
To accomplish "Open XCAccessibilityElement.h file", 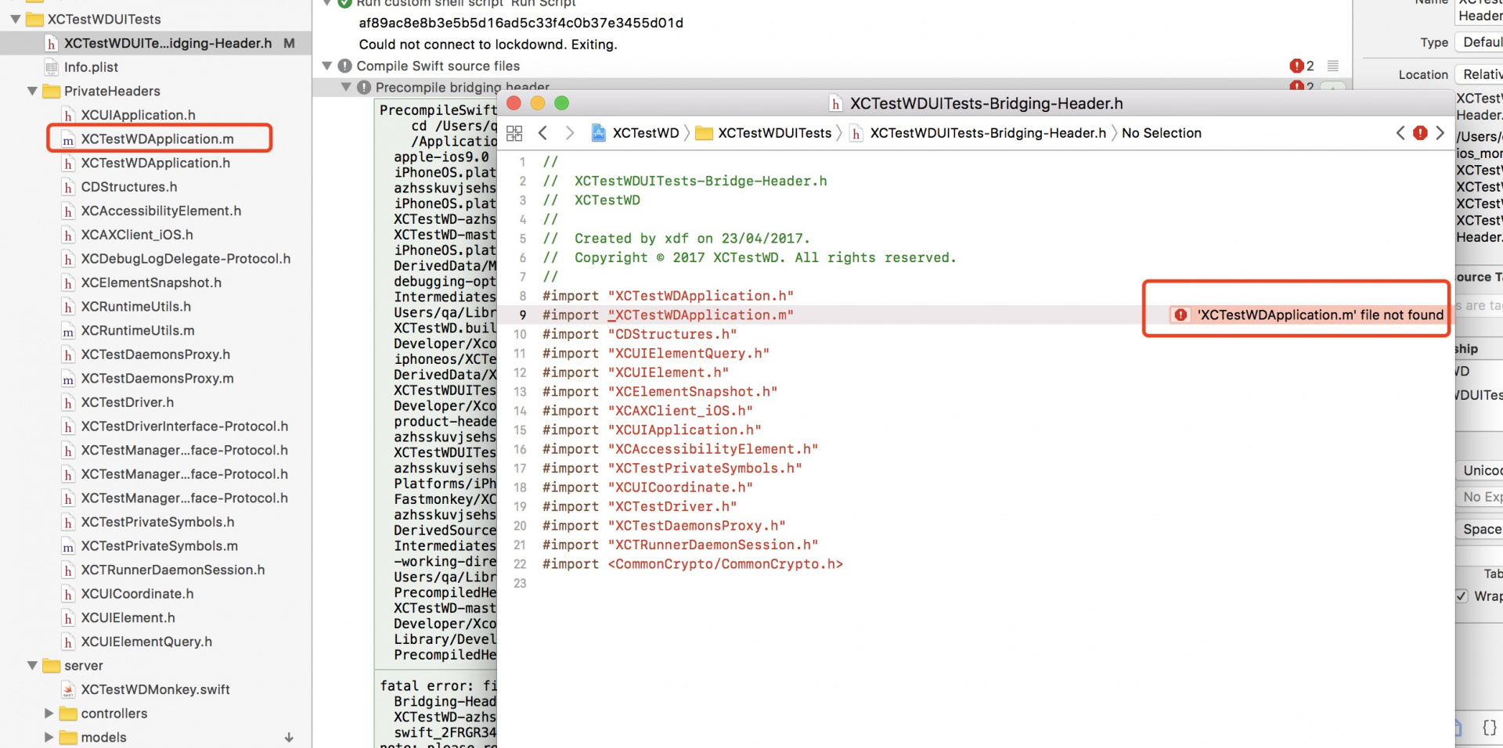I will pos(160,211).
